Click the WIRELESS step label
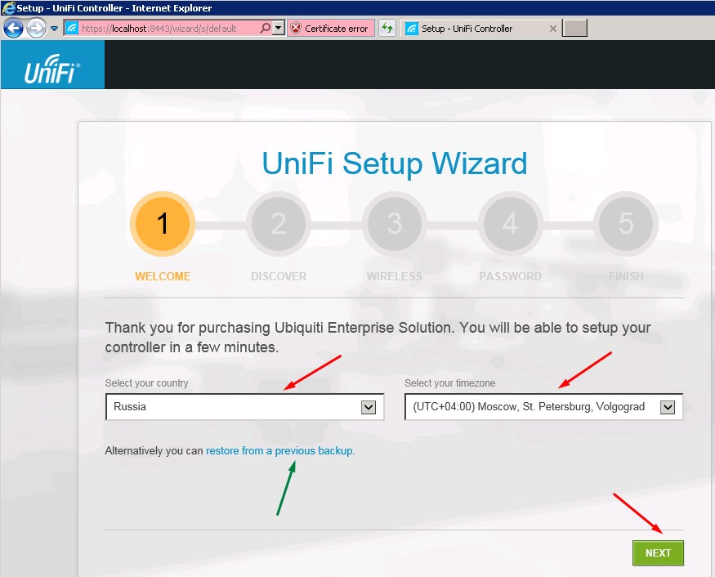Viewport: 715px width, 577px height. [x=395, y=276]
